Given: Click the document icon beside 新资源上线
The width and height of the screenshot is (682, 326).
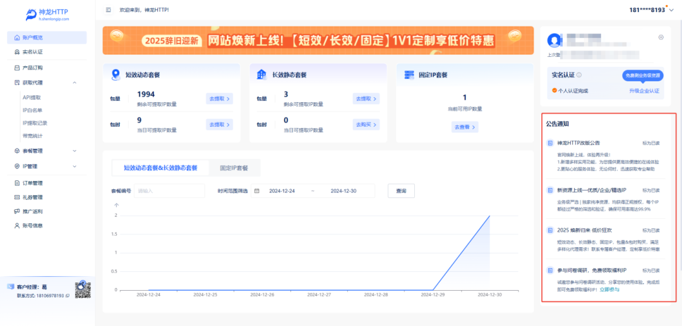Looking at the screenshot, I should click(x=550, y=190).
